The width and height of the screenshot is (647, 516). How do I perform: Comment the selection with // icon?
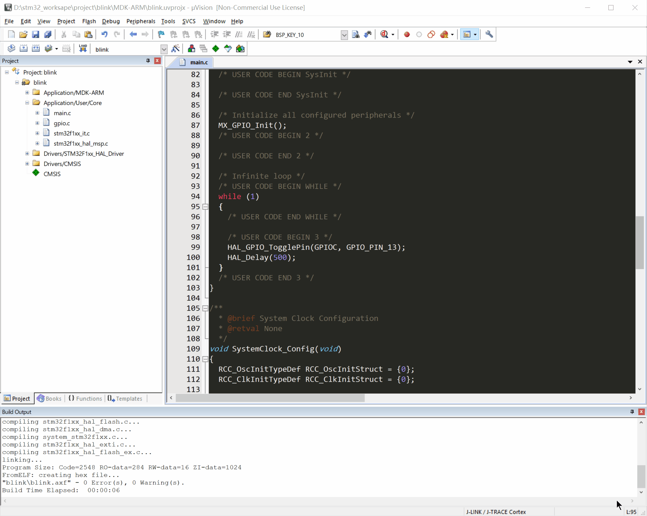coord(239,35)
